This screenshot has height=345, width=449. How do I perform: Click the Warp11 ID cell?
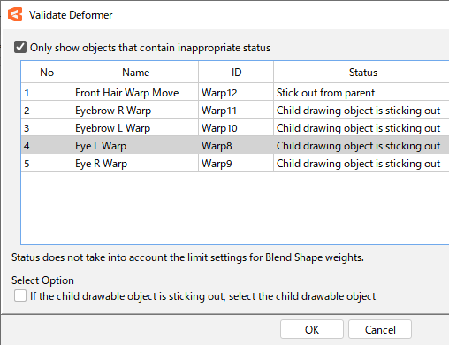click(x=236, y=111)
